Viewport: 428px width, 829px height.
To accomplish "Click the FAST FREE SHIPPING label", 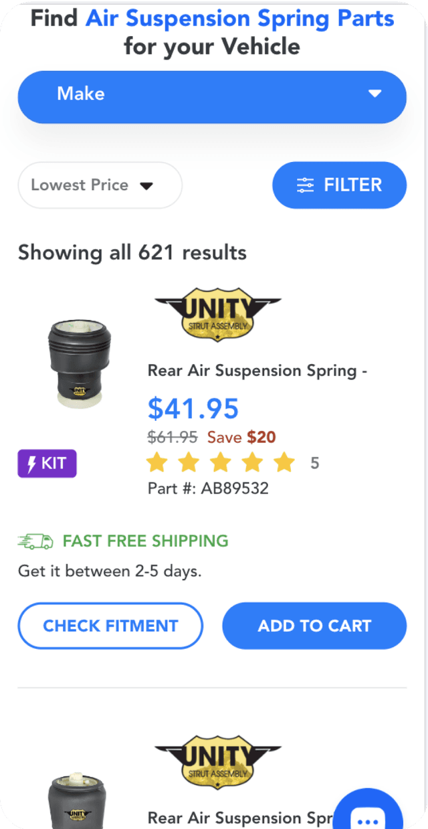I will pos(145,541).
